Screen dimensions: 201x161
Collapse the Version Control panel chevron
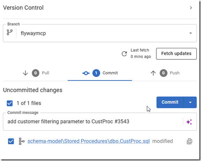click(x=191, y=8)
